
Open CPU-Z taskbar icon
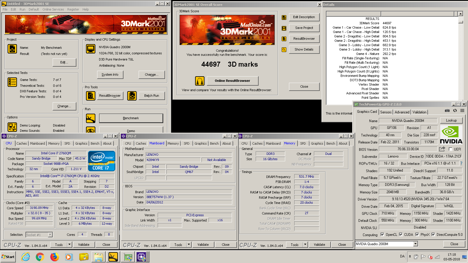tap(142, 257)
